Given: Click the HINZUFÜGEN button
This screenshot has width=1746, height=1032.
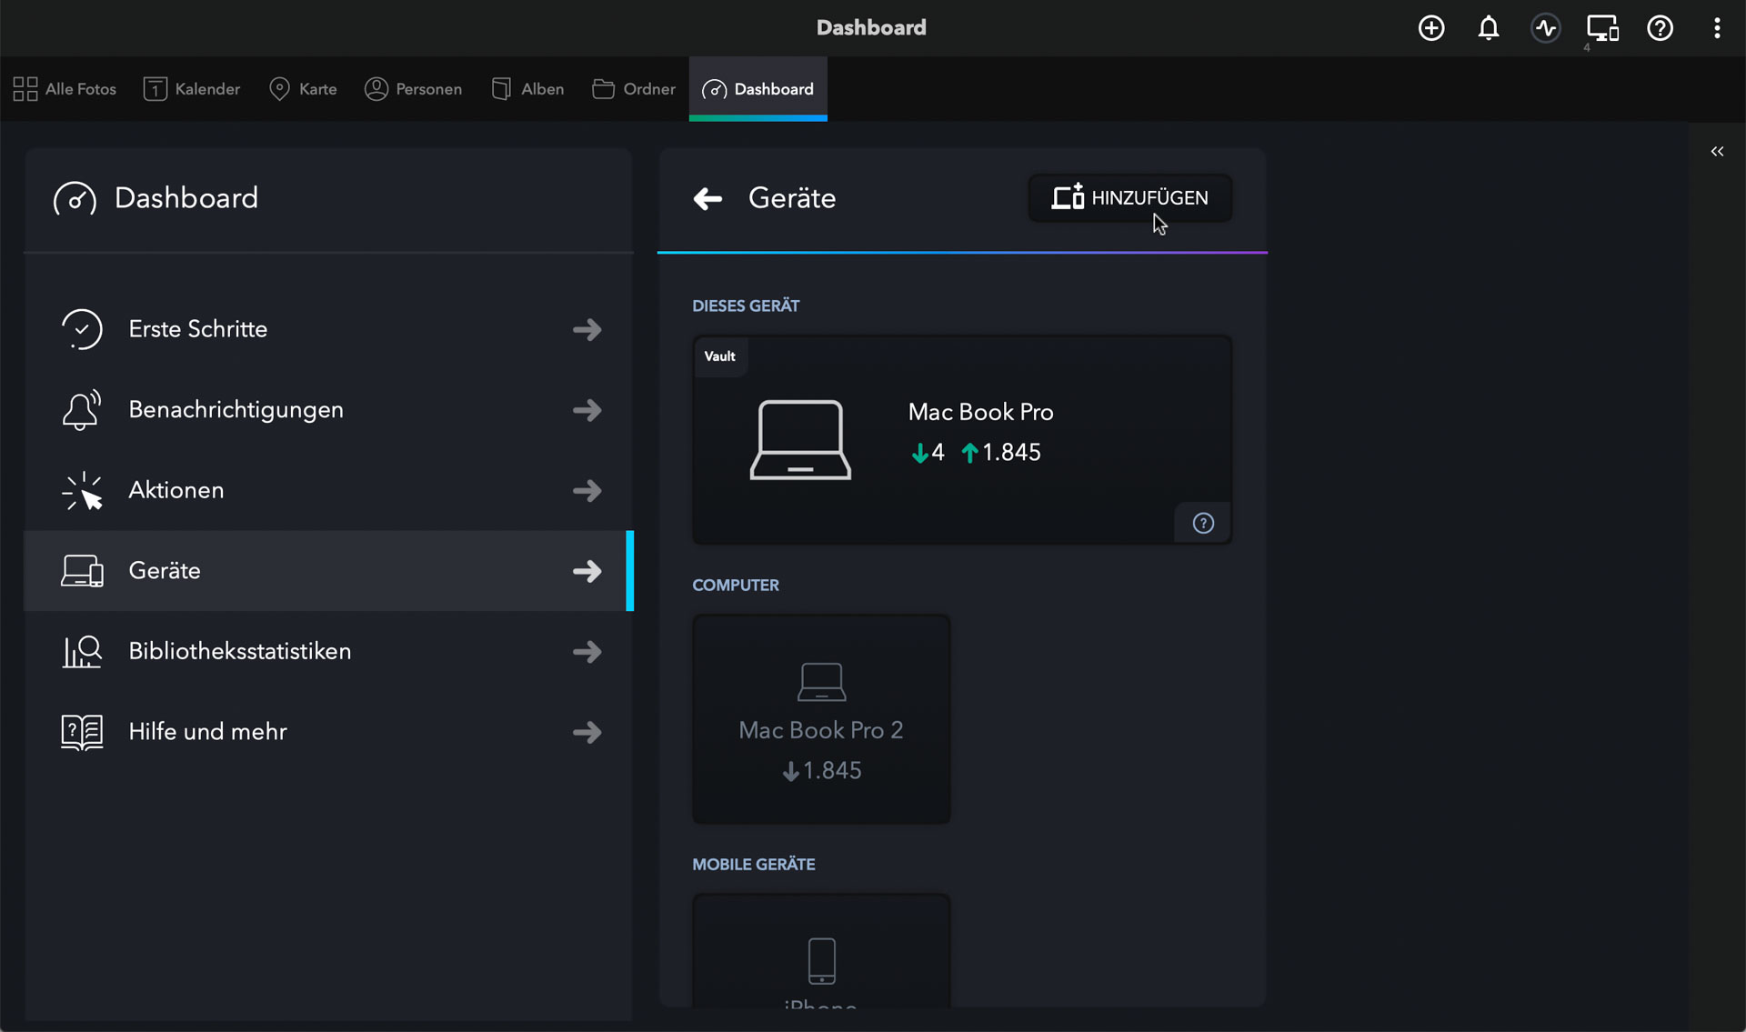Looking at the screenshot, I should (1130, 198).
